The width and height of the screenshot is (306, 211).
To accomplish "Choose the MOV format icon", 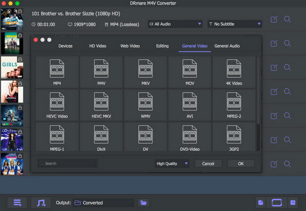I will click(190, 69).
